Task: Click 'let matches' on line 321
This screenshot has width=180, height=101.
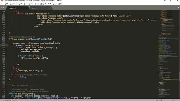Action: coord(16,96)
